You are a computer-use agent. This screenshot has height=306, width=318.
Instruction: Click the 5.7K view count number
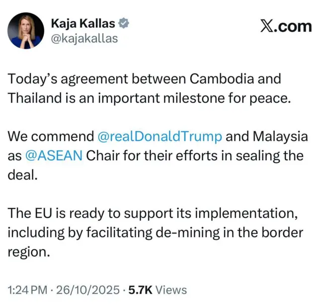[x=141, y=290]
